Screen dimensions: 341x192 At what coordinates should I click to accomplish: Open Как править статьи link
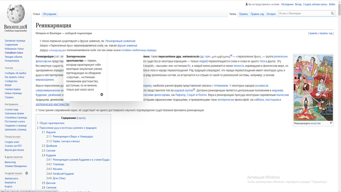(14, 77)
